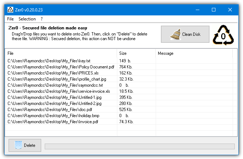Click the Message column header
The width and height of the screenshot is (243, 159).
(194, 53)
